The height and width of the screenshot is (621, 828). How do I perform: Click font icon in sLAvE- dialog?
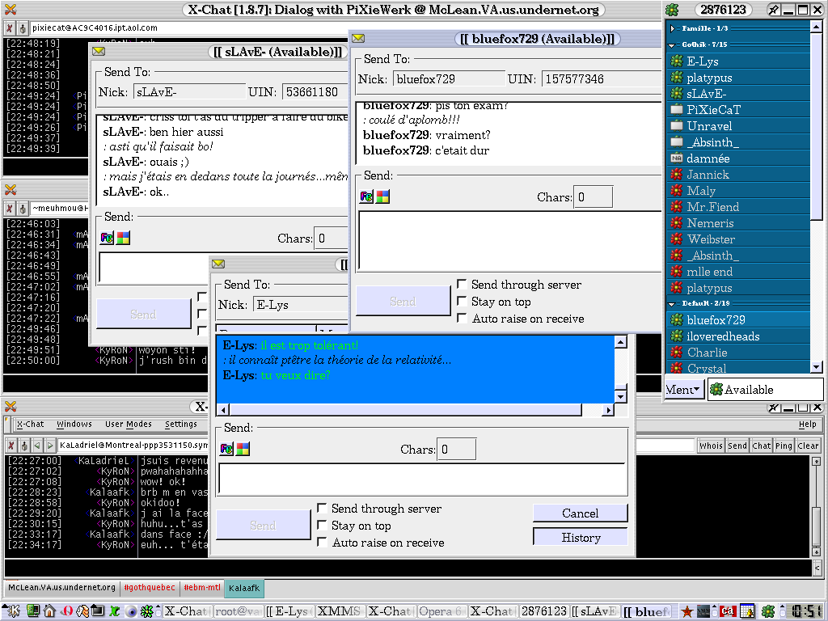coord(107,238)
